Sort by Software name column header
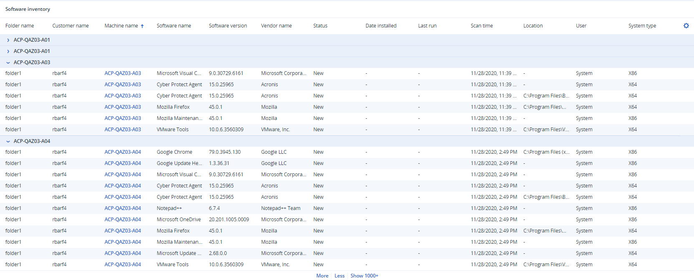The height and width of the screenshot is (280, 694). [174, 26]
